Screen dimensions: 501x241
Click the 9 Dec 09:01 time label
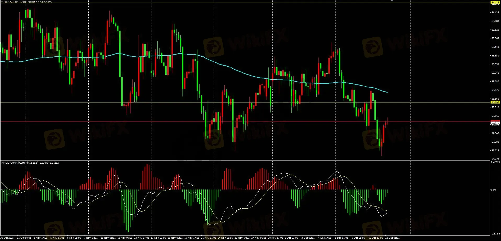[x=358, y=238]
